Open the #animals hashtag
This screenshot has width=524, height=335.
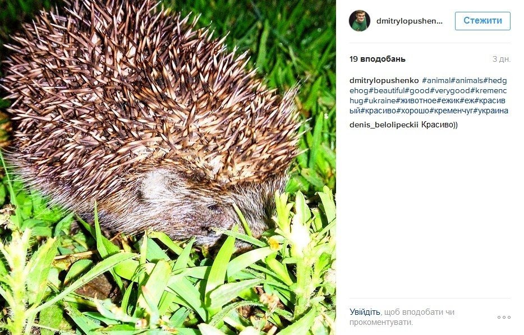[x=467, y=81]
